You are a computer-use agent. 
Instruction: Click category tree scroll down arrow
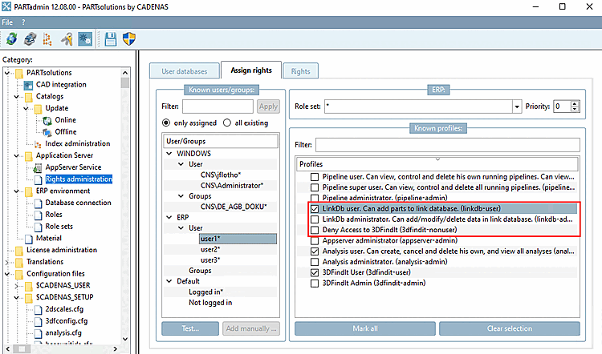pos(124,339)
